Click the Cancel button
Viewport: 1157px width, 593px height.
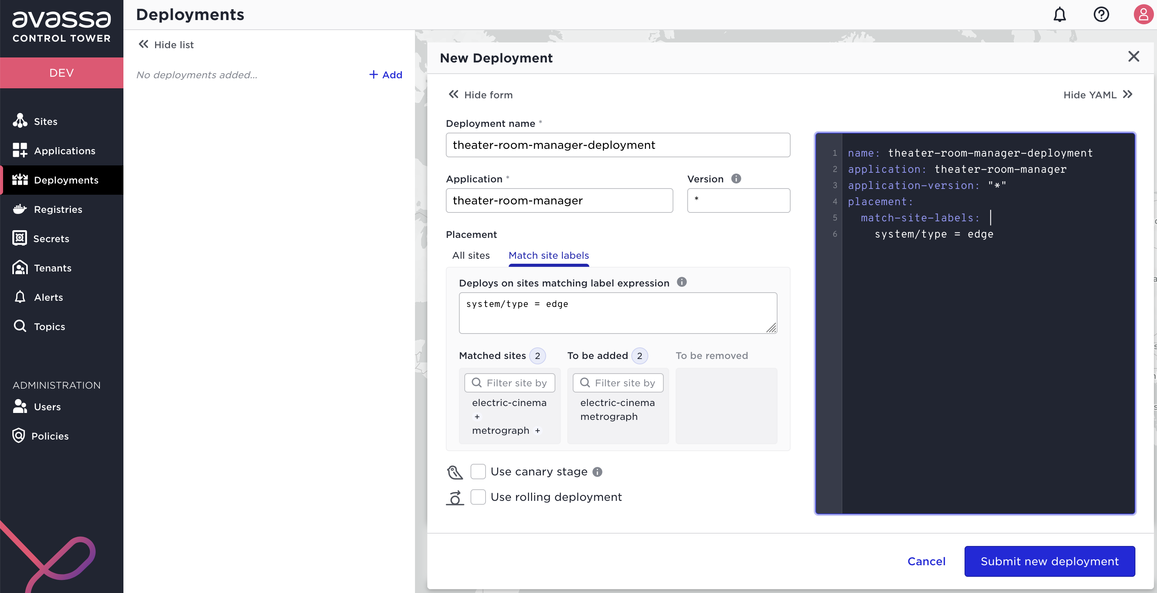pyautogui.click(x=926, y=561)
